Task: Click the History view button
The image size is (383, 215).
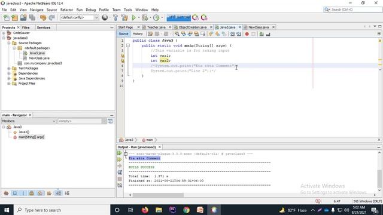Action: 138,33
